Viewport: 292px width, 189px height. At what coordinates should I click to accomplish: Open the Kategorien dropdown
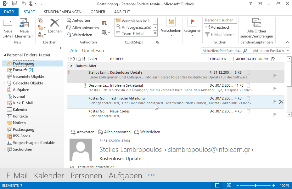pyautogui.click(x=192, y=27)
